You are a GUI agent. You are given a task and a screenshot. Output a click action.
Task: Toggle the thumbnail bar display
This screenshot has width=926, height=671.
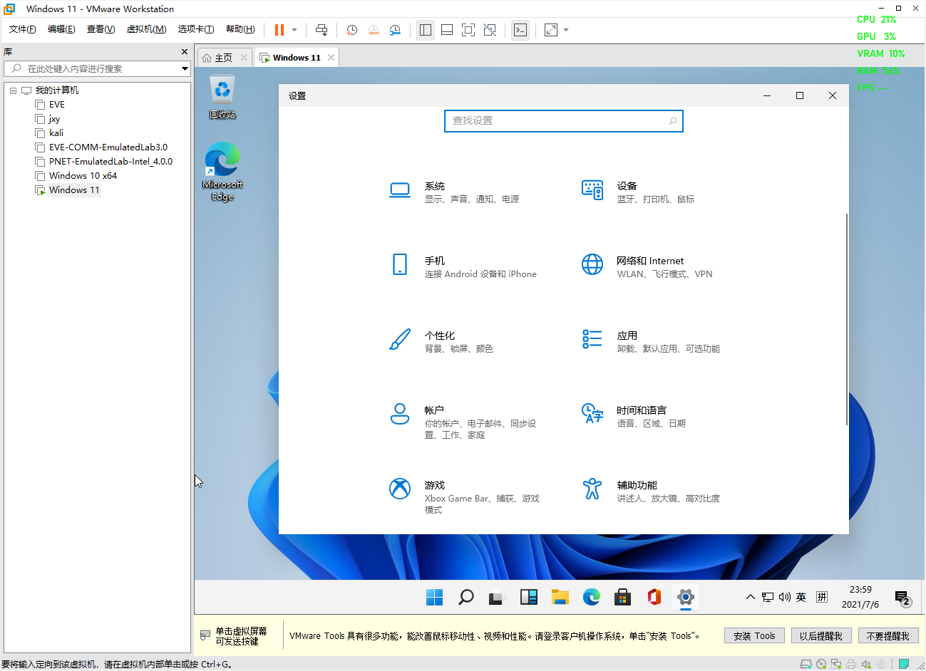(x=446, y=29)
